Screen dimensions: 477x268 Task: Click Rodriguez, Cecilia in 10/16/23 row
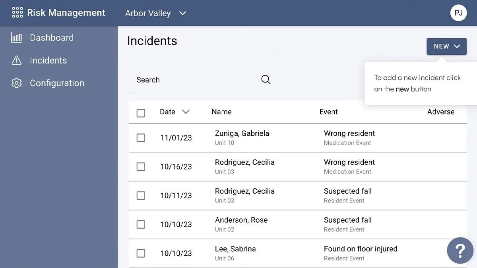pos(245,162)
